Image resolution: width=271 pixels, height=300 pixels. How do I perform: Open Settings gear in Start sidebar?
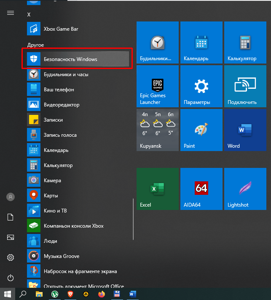(11, 258)
